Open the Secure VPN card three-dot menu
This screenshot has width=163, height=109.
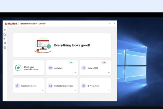(x=108, y=62)
